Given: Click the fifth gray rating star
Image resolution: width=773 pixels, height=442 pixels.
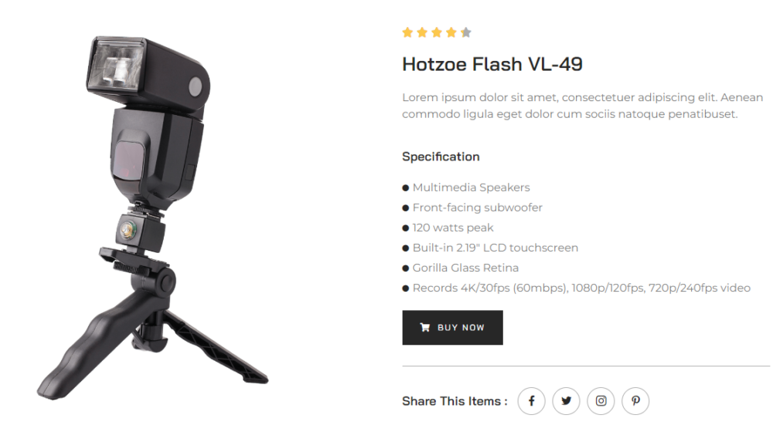Looking at the screenshot, I should (466, 32).
